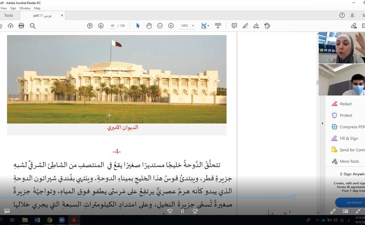
Task: Skip forward 30 seconds
Action: [x=195, y=211]
